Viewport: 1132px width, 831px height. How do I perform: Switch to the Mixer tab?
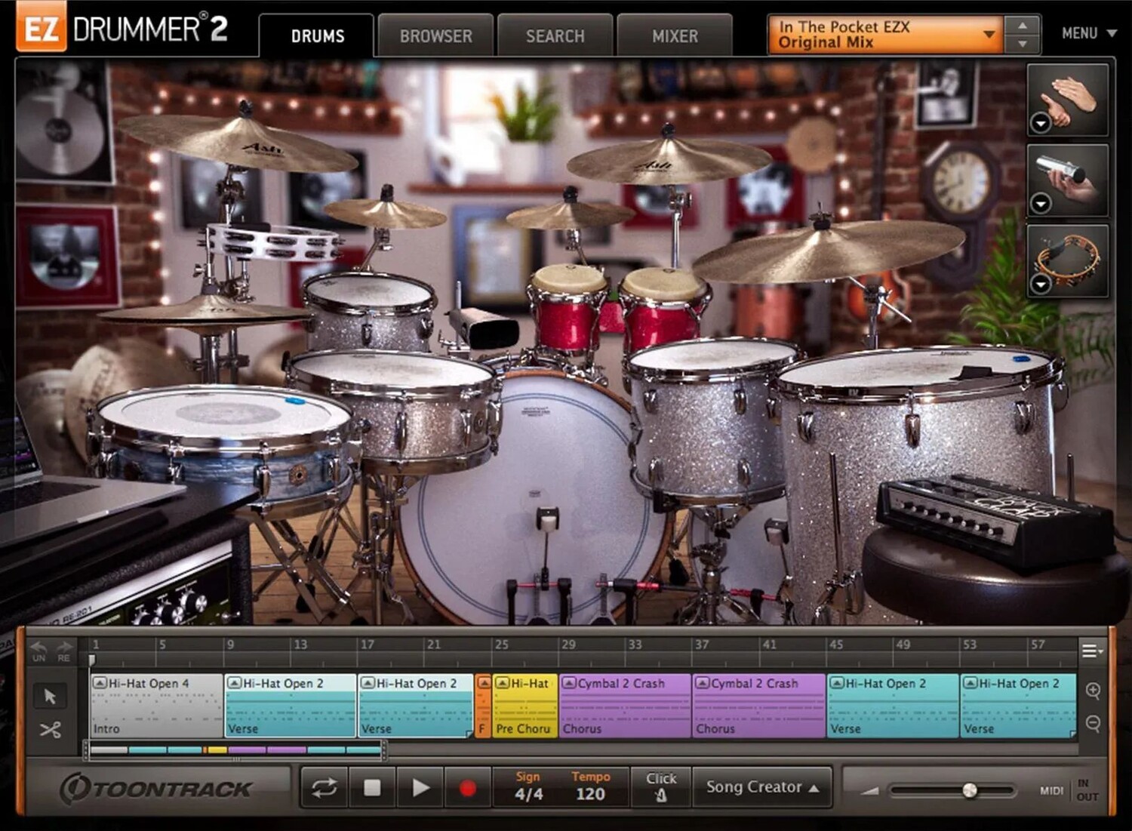click(675, 36)
